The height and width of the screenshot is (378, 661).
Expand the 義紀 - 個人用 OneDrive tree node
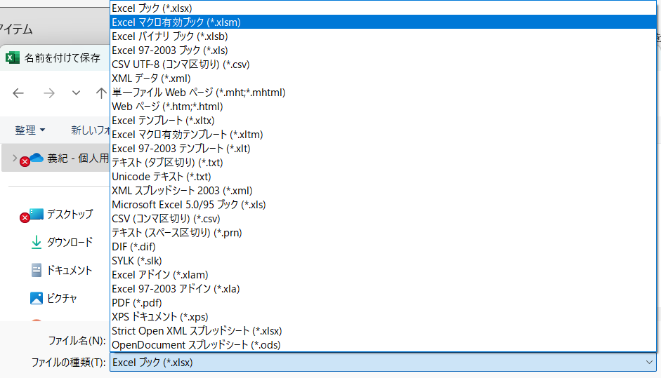pos(15,158)
